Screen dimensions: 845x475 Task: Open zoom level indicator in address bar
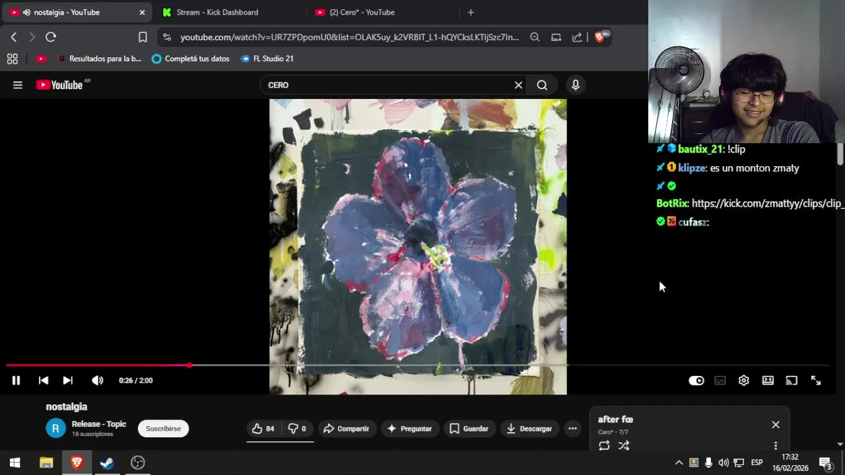coord(535,38)
